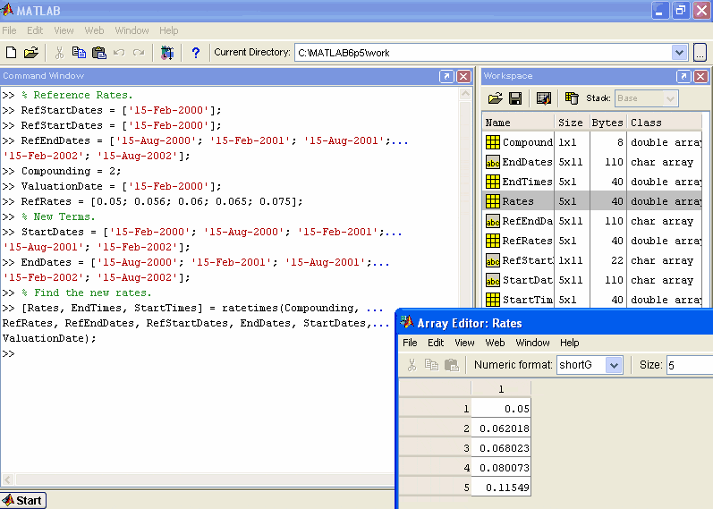
Task: Select the Compound variable in Workspace
Action: (x=592, y=142)
